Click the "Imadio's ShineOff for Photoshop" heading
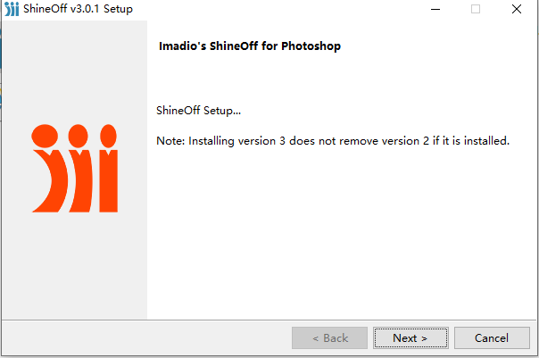The height and width of the screenshot is (358, 539). 249,46
